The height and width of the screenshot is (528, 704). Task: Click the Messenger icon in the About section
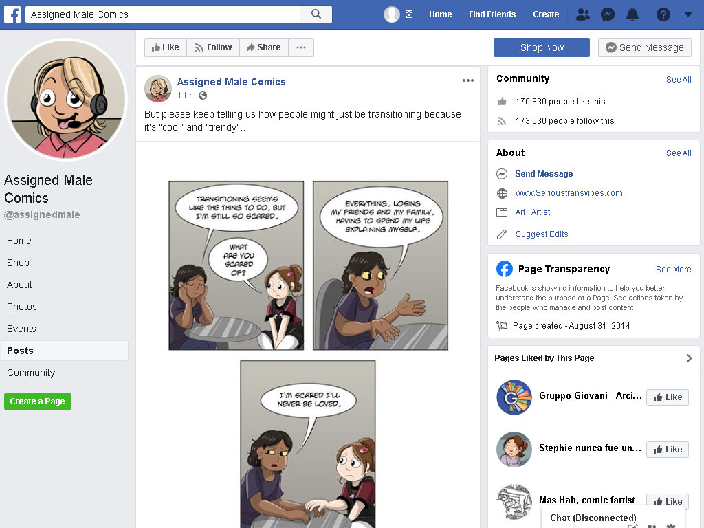coord(502,174)
